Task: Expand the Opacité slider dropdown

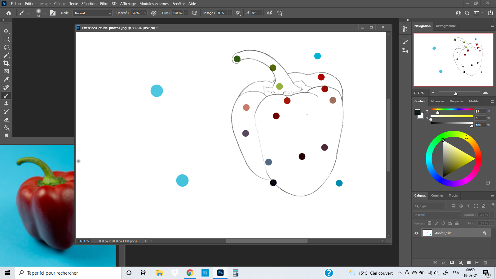Action: (x=145, y=13)
